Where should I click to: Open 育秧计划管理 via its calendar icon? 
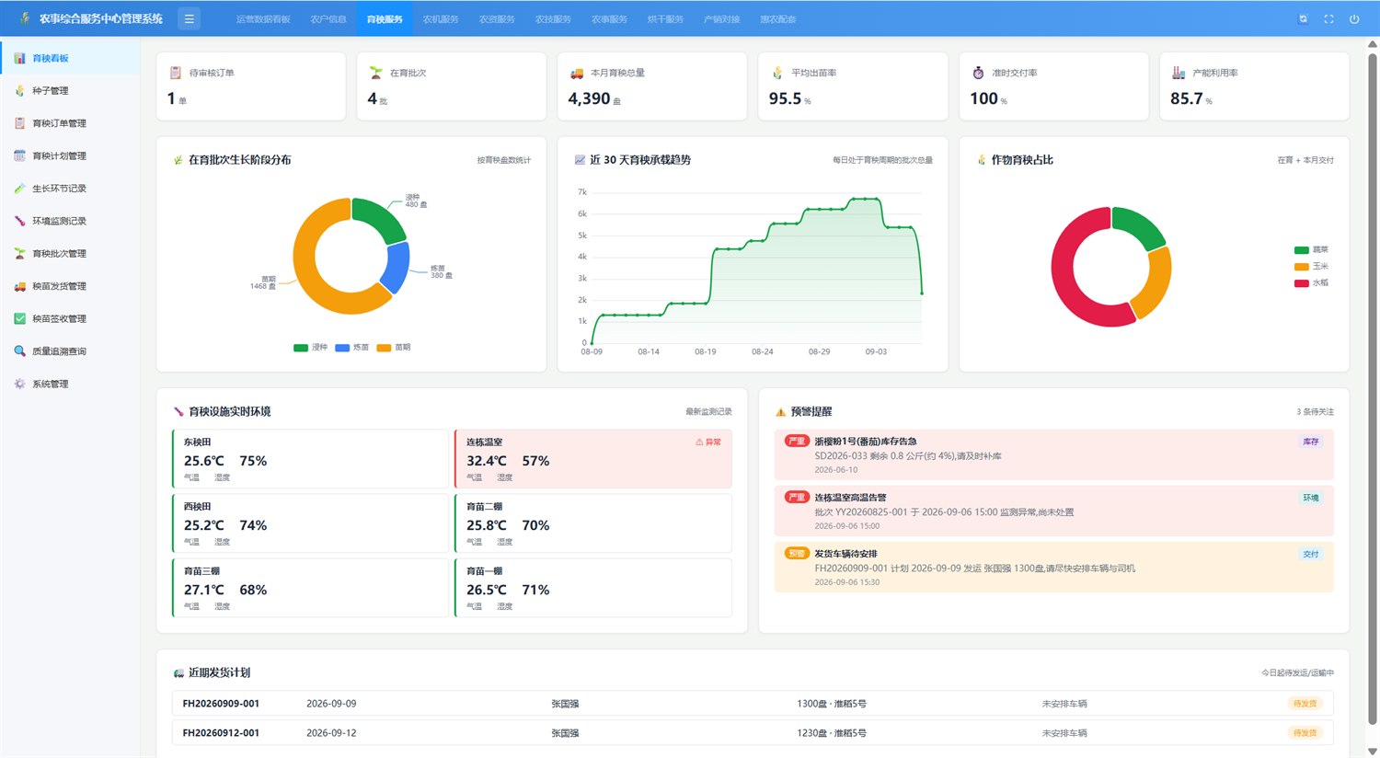(19, 155)
